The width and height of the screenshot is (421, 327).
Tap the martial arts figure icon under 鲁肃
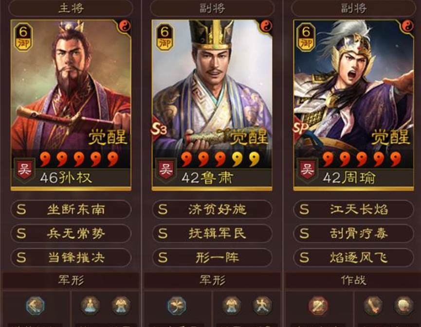point(262,306)
